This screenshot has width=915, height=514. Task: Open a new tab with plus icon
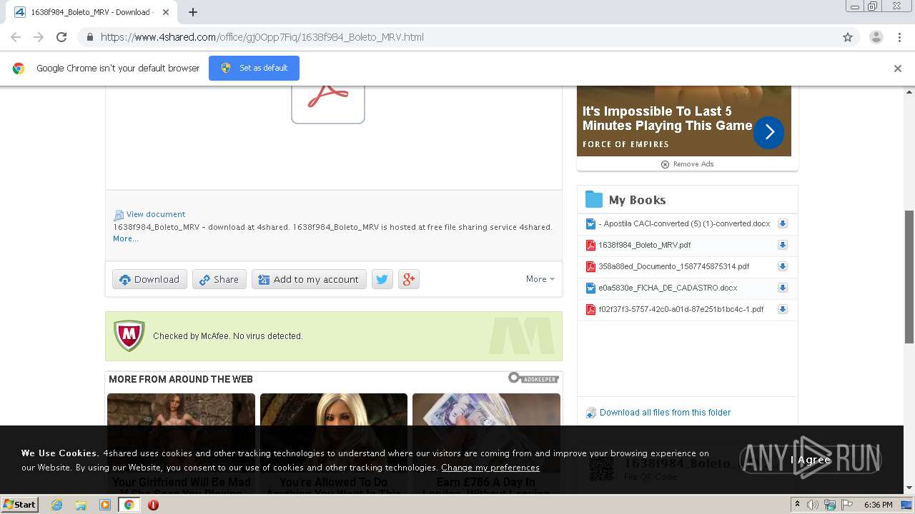[x=193, y=12]
